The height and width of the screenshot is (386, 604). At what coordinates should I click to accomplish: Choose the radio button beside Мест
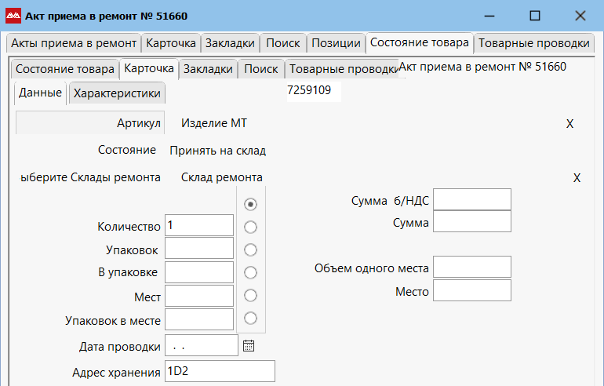(x=251, y=295)
